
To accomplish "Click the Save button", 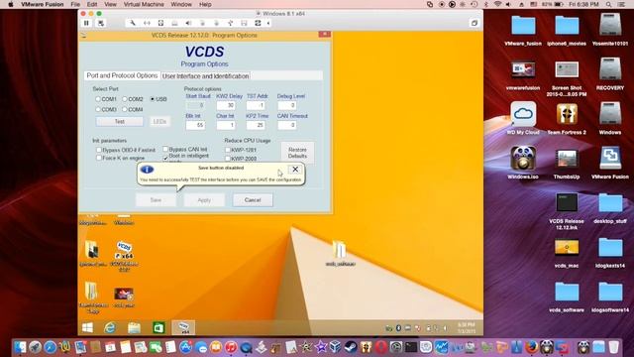I will pyautogui.click(x=156, y=200).
